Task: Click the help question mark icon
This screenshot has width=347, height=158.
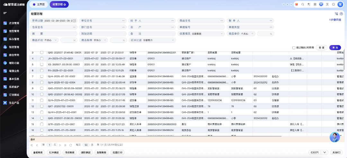Action: coord(341,14)
